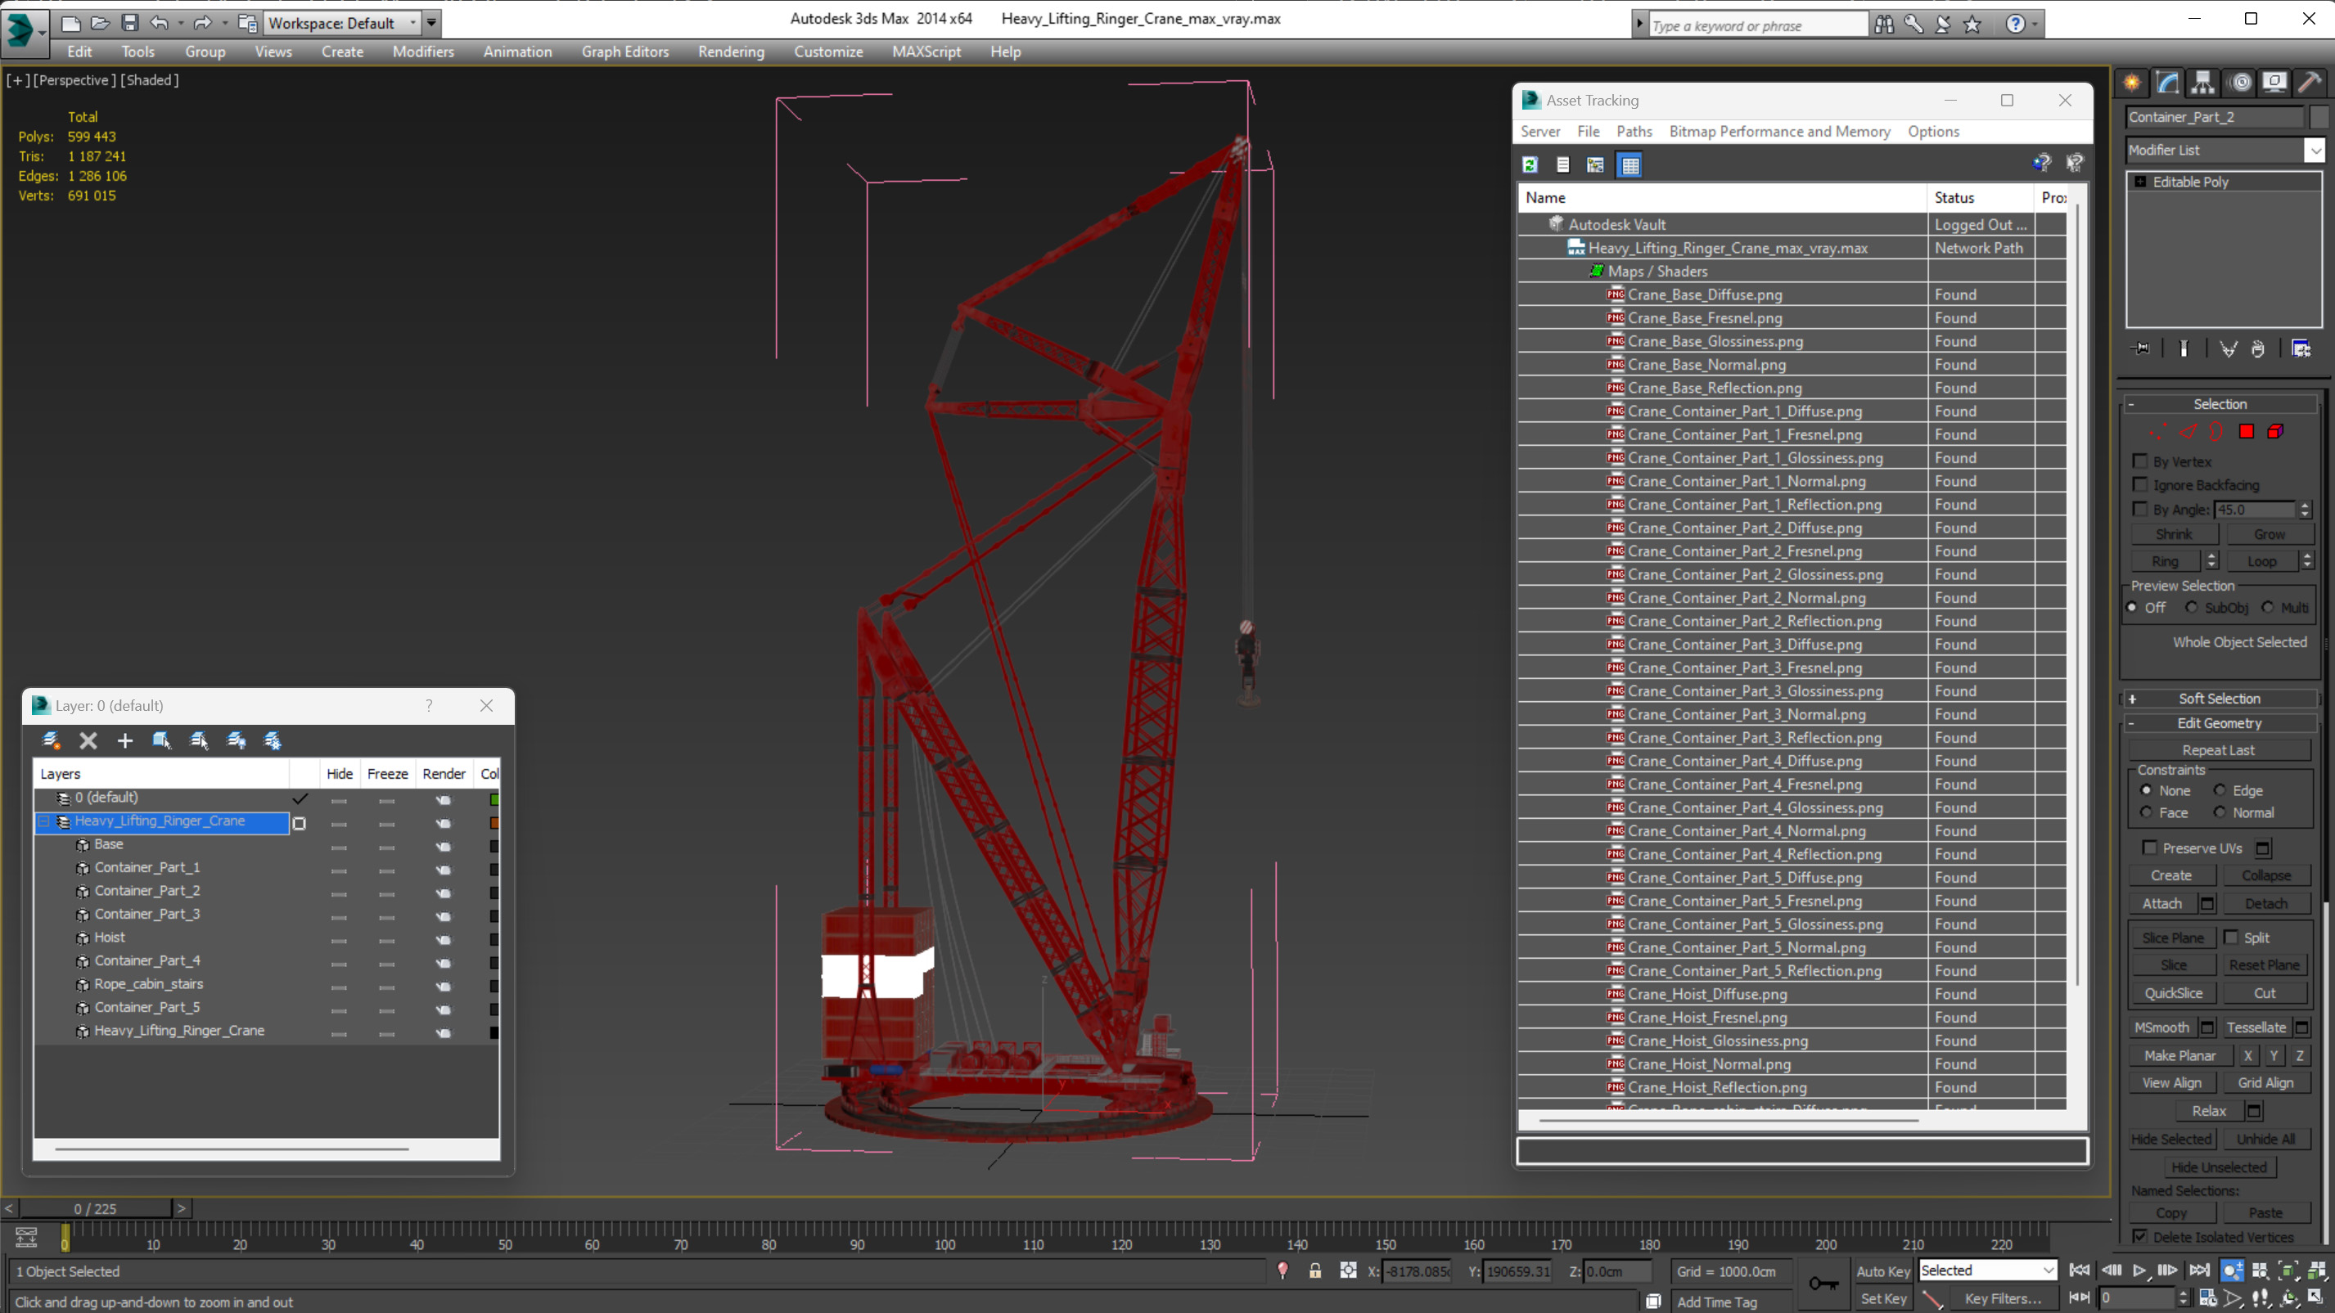Screen dimensions: 2335x1313
Task: Click Delete layer icon in Layer dialog
Action: click(x=88, y=740)
